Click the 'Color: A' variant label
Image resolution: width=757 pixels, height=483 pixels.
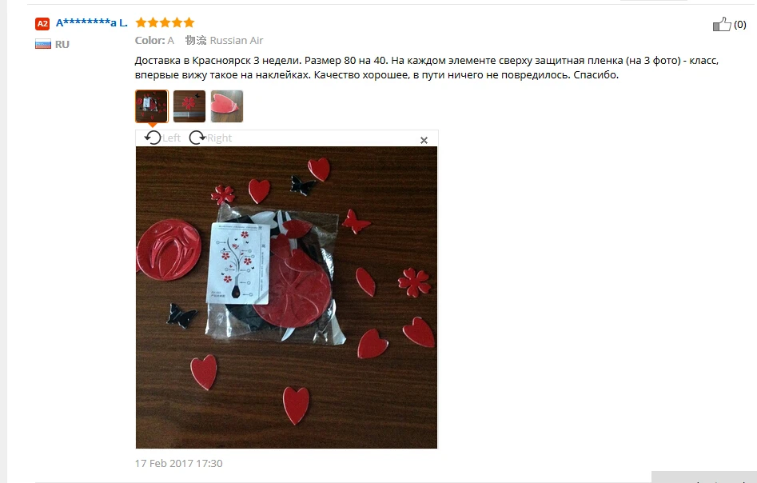click(x=154, y=41)
